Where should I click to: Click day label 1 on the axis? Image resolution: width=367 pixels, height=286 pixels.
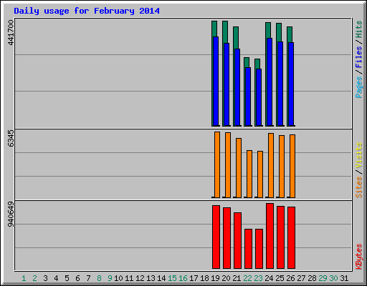tap(24, 278)
